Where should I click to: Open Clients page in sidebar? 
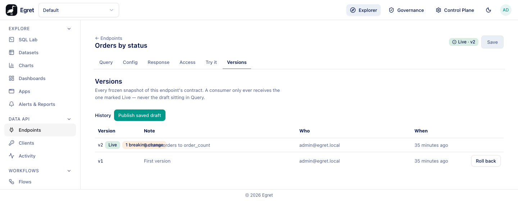pos(40,143)
